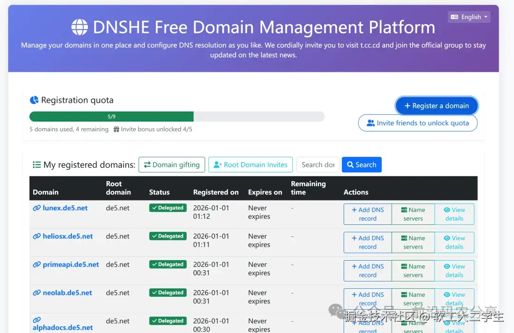Add DNS record for lunex.de5.net
The width and height of the screenshot is (514, 333).
point(367,214)
